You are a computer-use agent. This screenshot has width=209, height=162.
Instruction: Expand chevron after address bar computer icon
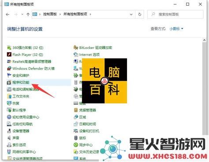40,15
